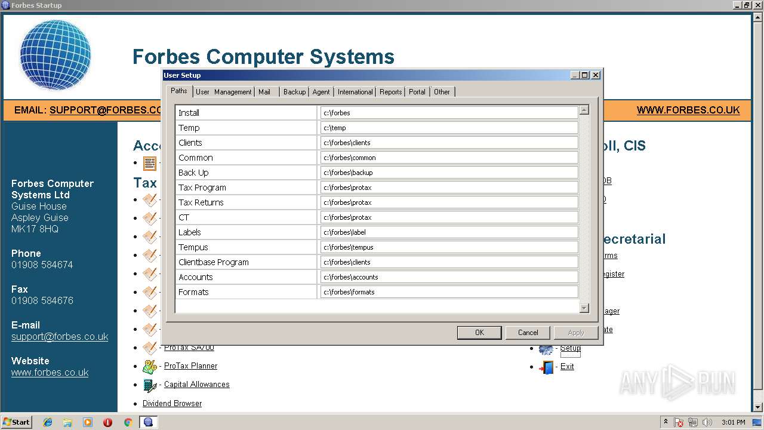Switch to the User Management tab
This screenshot has width=764, height=430.
point(224,92)
